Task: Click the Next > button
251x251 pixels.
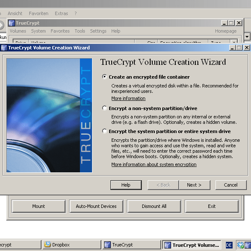Action: (195, 185)
